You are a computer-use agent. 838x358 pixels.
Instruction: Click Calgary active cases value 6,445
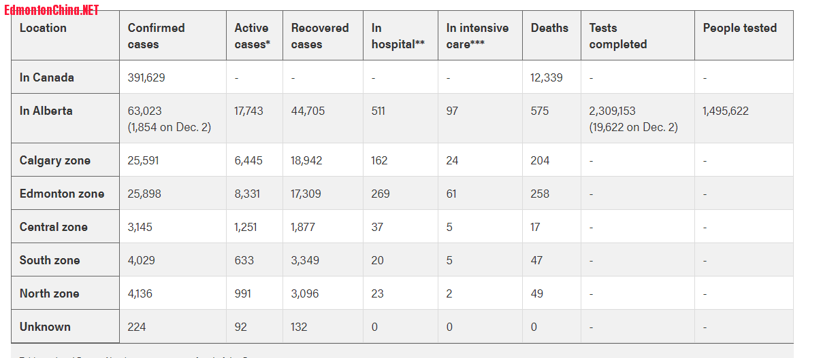(248, 160)
